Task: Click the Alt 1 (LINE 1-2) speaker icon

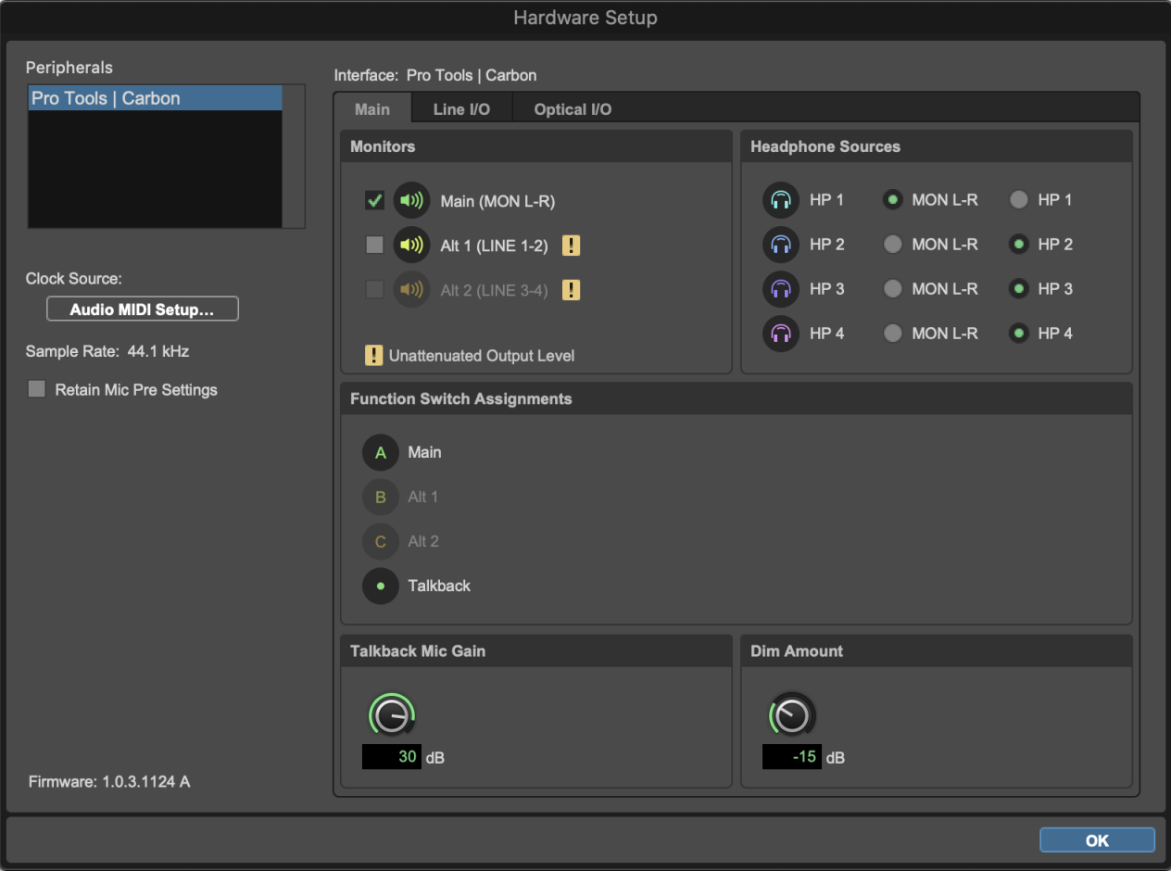Action: tap(411, 246)
